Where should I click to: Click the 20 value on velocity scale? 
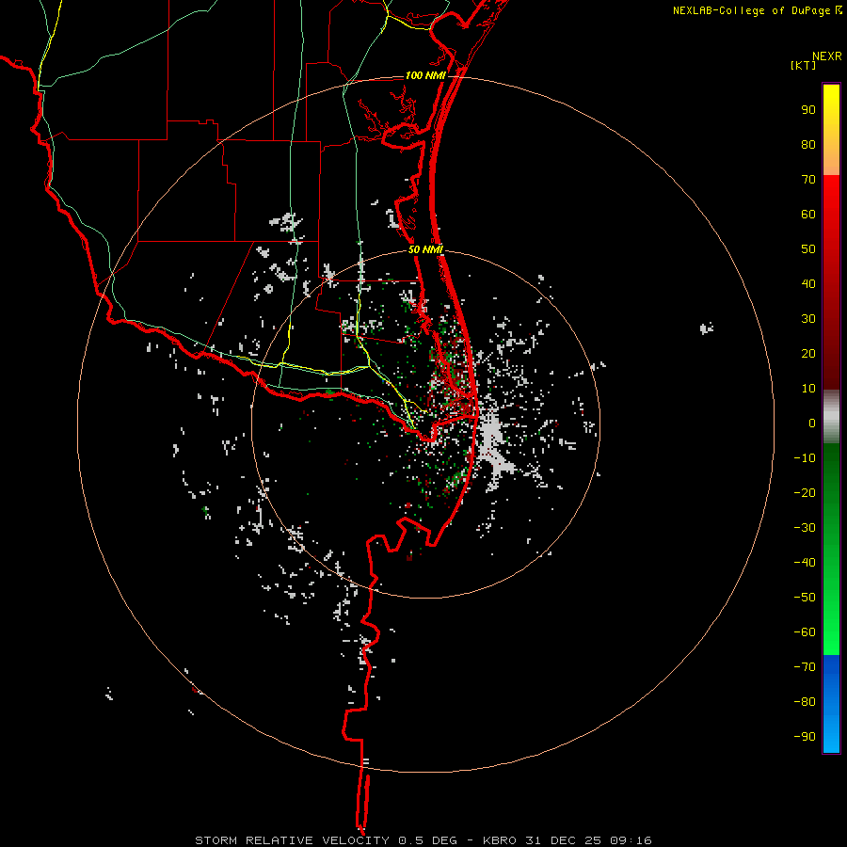click(x=808, y=354)
